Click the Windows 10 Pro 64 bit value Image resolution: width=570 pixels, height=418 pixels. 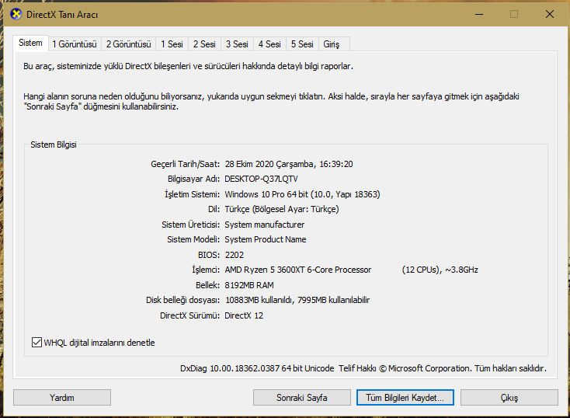[x=302, y=194]
